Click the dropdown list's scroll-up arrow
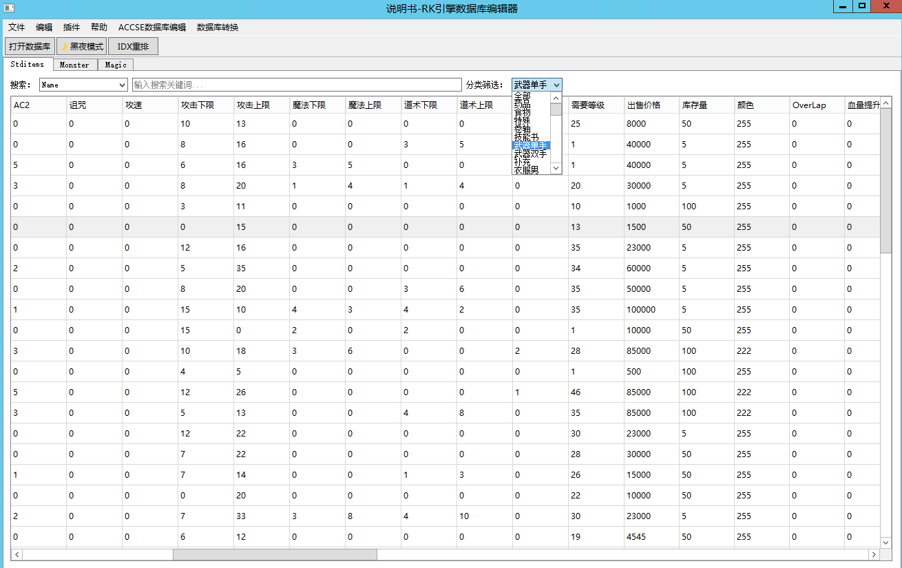This screenshot has width=902, height=568. pos(556,98)
